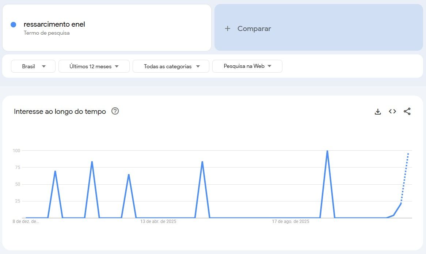Click the 13 de abr. de 2025 label
Image resolution: width=426 pixels, height=254 pixels.
tap(158, 222)
